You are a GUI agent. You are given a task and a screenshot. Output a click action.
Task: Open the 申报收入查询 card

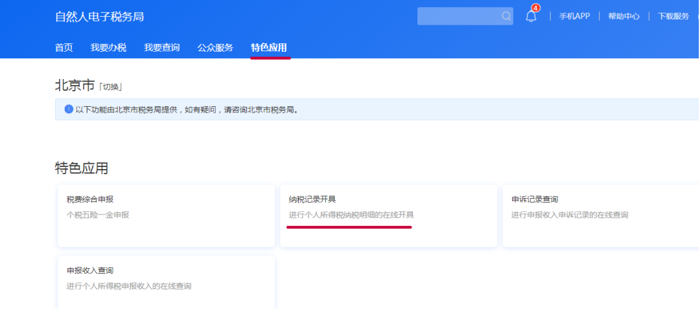166,282
